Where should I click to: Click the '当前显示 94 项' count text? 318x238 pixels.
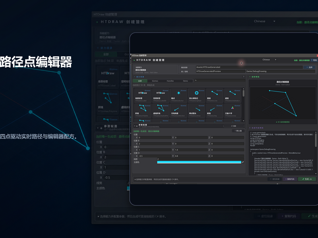143,85
